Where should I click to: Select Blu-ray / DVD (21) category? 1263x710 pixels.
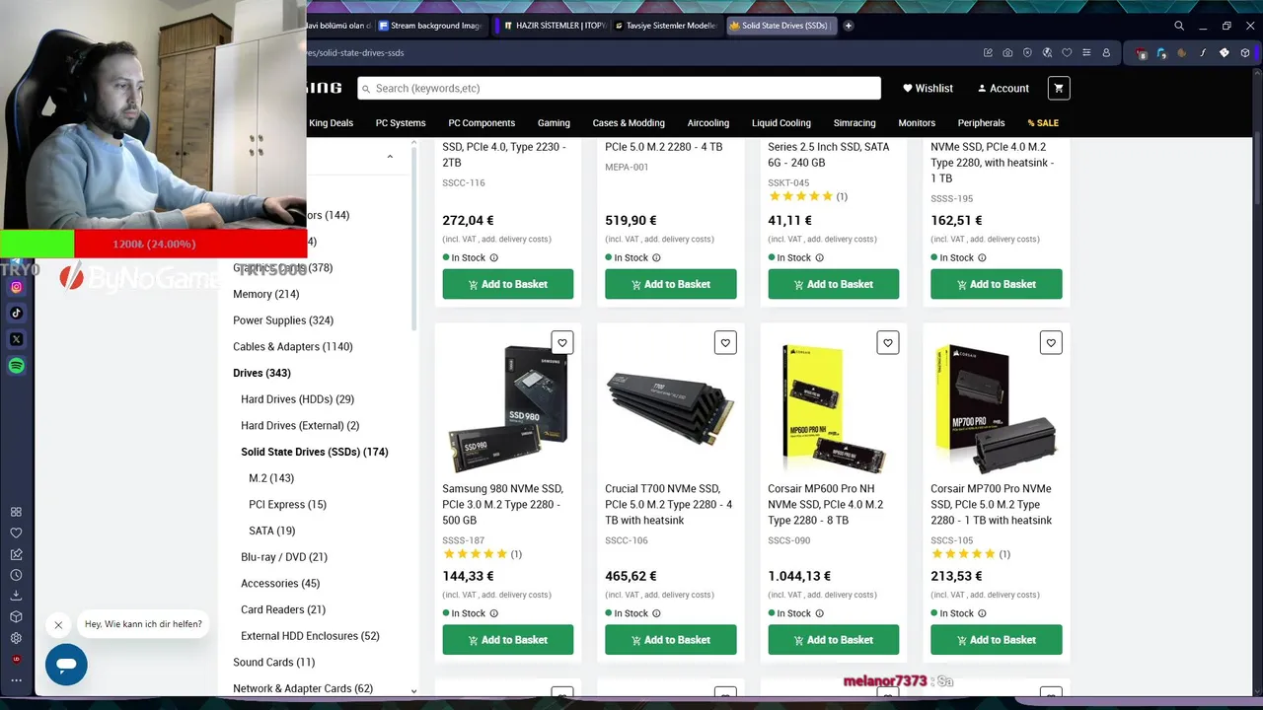(x=284, y=557)
